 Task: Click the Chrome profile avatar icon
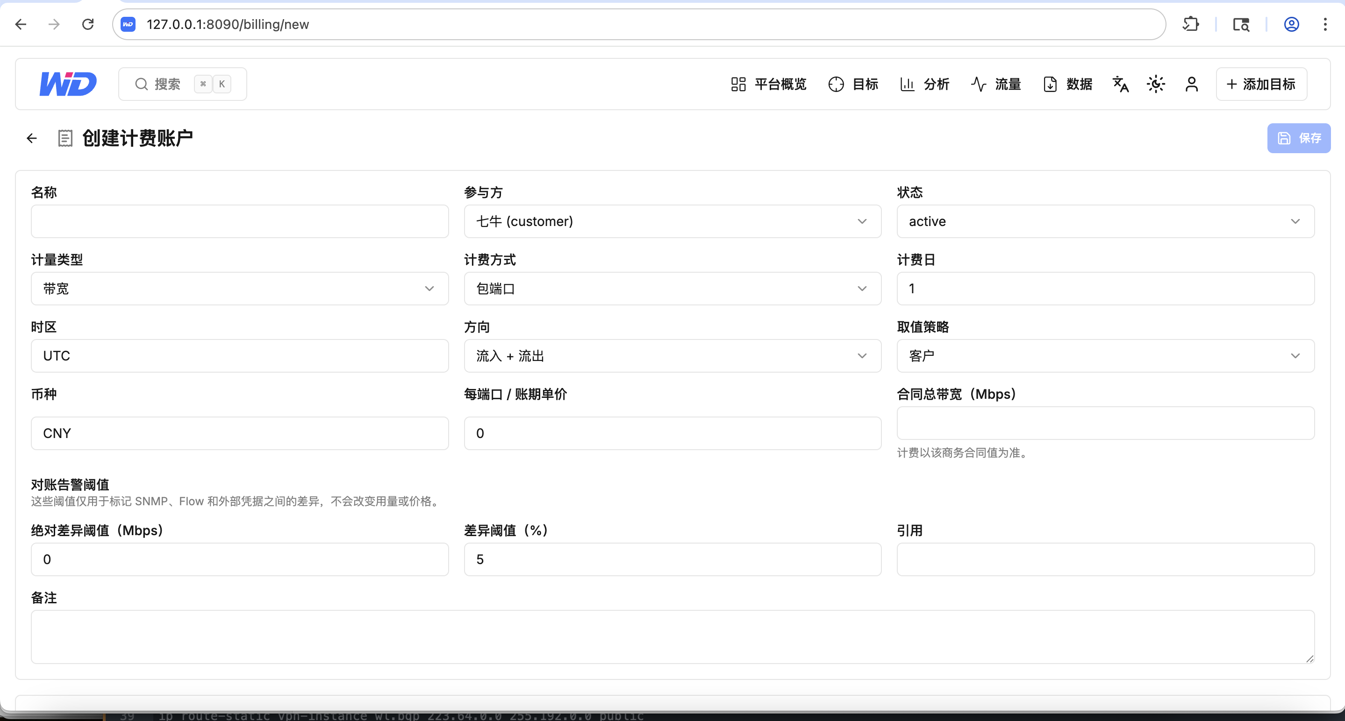point(1292,24)
